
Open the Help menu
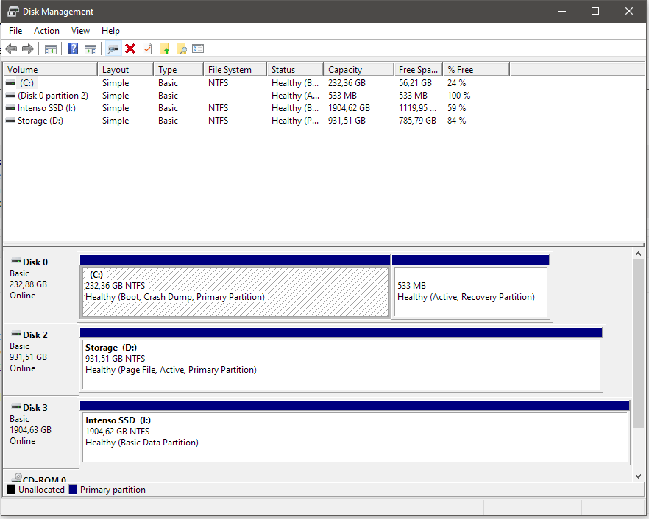click(110, 31)
